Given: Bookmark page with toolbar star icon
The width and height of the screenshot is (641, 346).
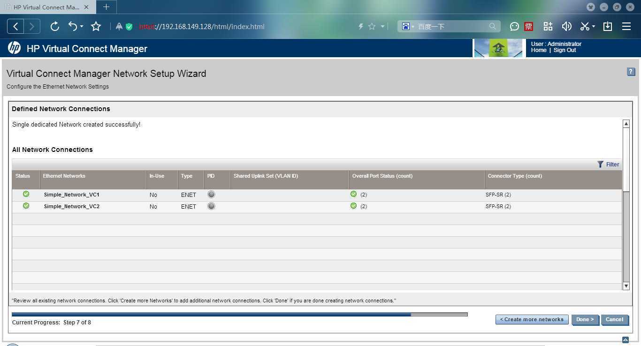Looking at the screenshot, I should click(96, 26).
